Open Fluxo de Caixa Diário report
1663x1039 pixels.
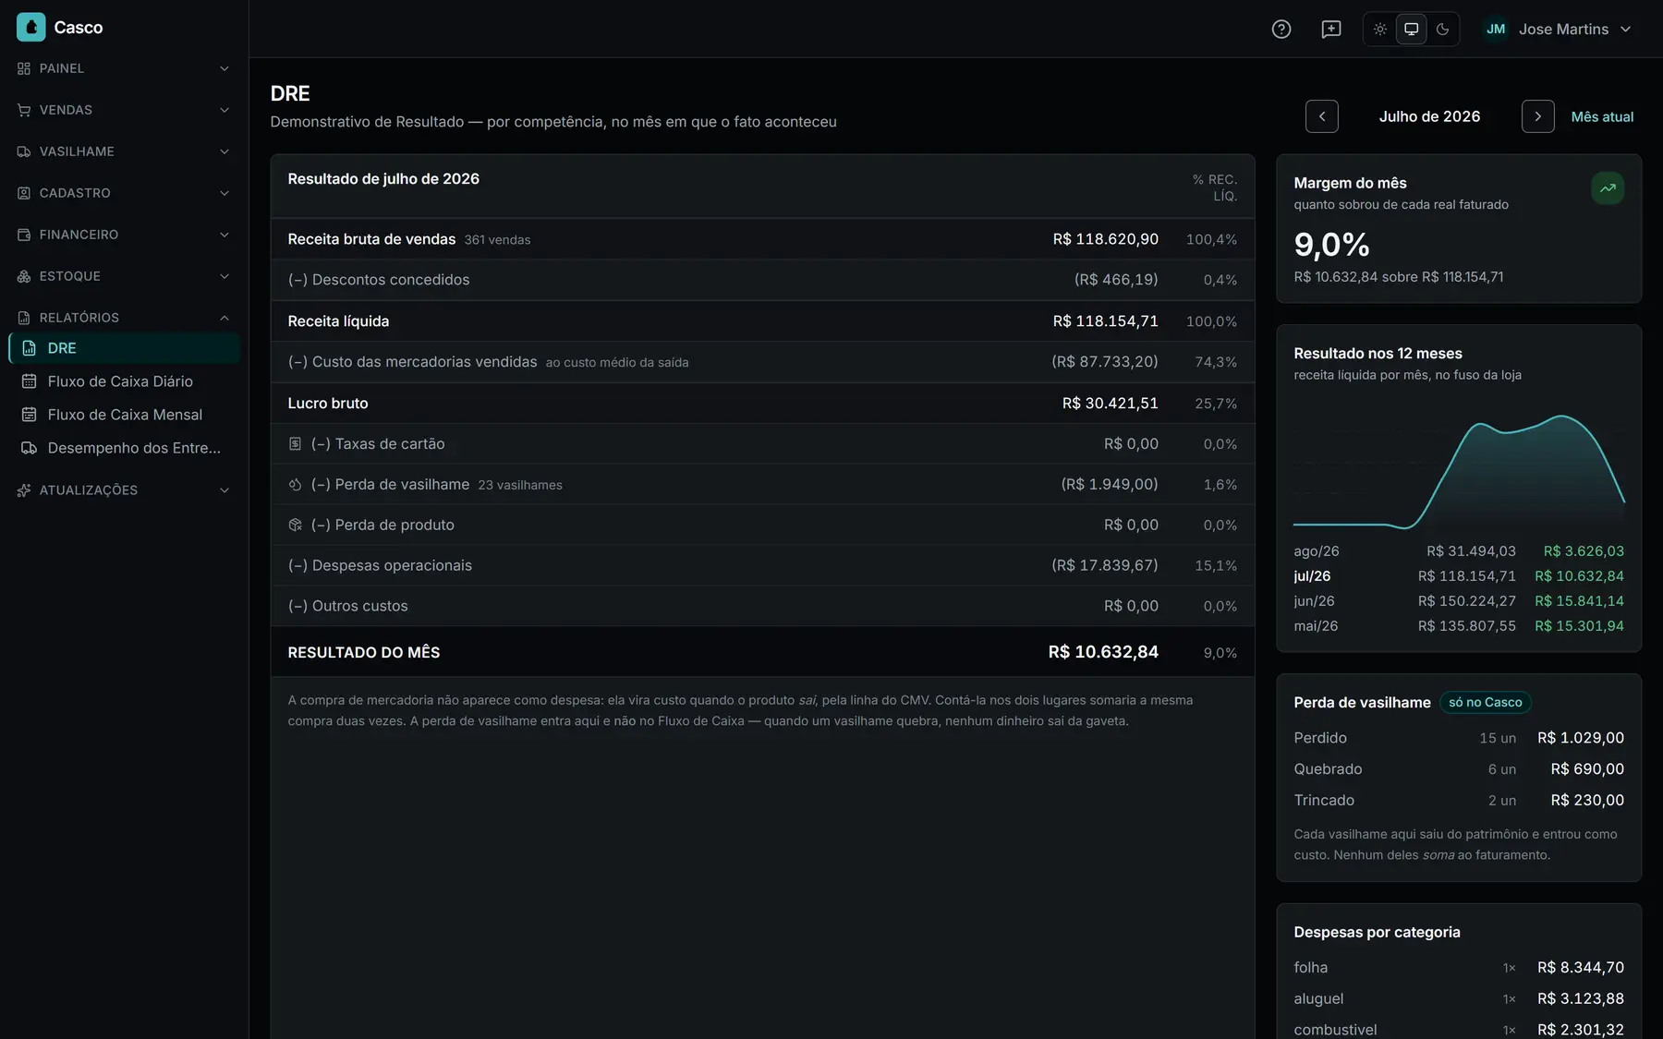point(125,381)
